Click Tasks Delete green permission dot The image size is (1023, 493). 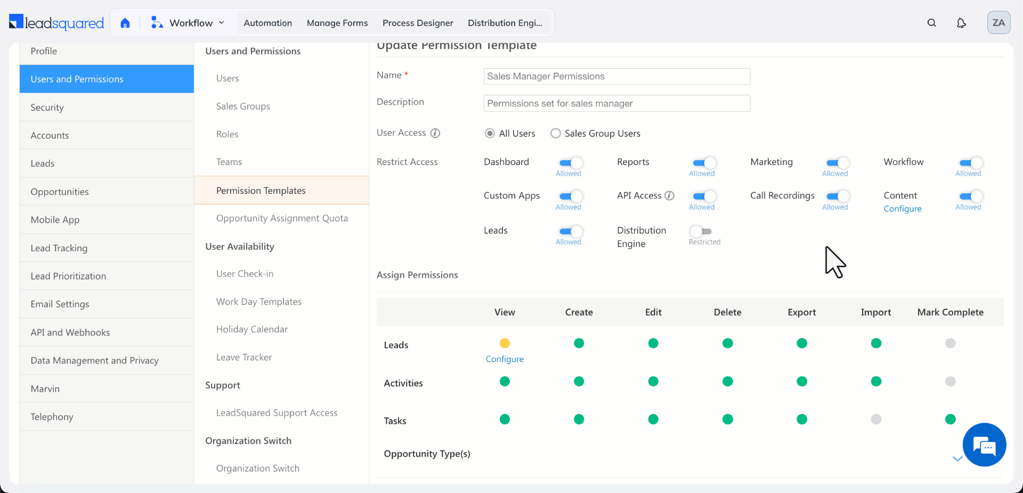tap(727, 420)
